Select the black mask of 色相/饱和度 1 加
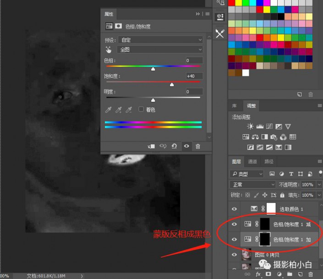 pos(265,239)
